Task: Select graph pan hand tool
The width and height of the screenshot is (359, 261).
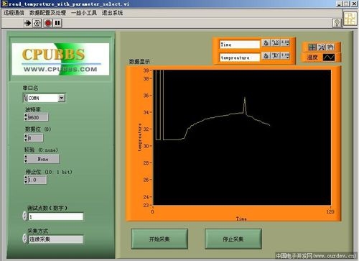Action: [330, 47]
